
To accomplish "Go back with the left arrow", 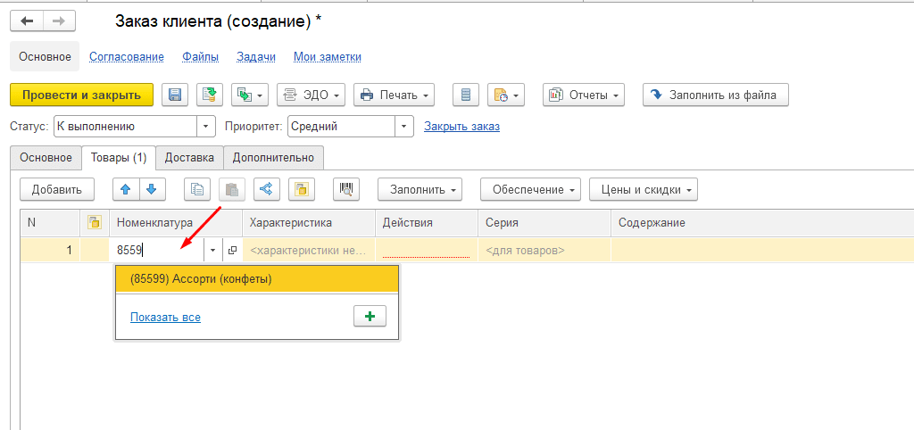I will coord(27,21).
